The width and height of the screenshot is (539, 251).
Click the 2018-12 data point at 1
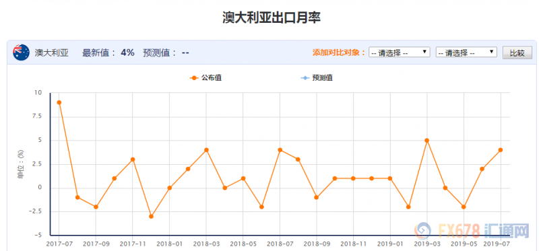coord(372,178)
